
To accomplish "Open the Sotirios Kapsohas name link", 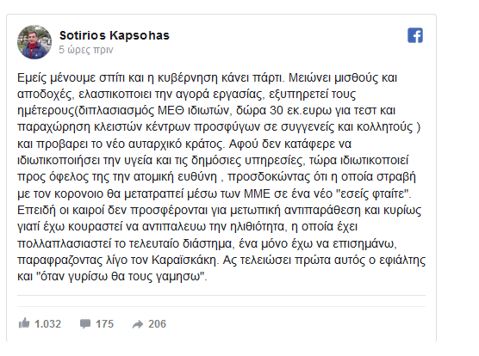I will [x=115, y=35].
